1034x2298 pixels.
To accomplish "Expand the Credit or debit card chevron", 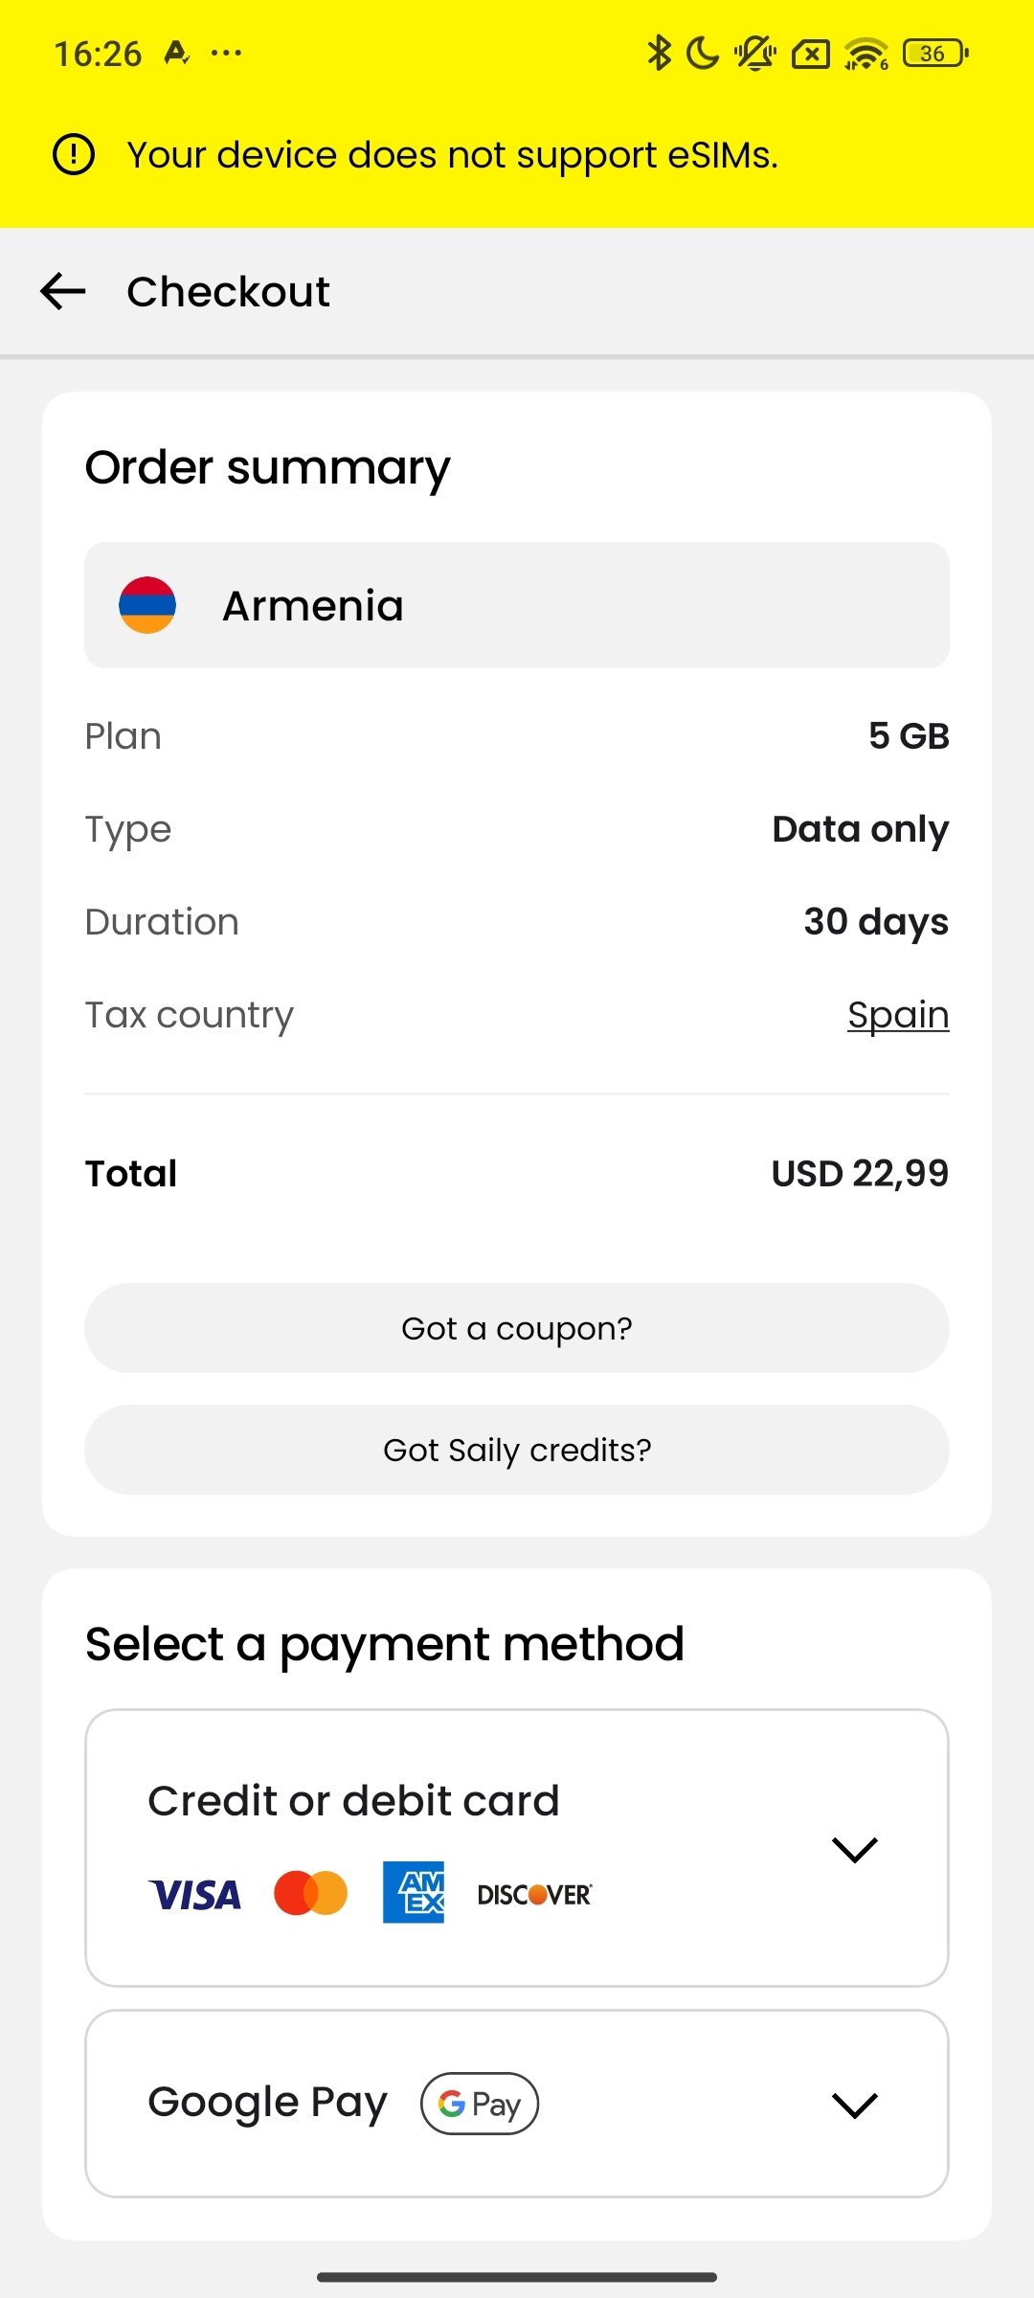I will click(855, 1849).
